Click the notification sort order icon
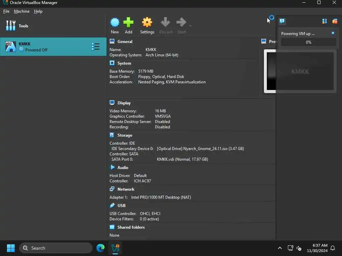342x256 pixels. [325, 21]
